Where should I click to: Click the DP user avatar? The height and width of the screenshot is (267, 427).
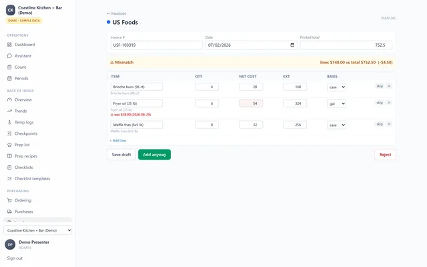(10, 245)
